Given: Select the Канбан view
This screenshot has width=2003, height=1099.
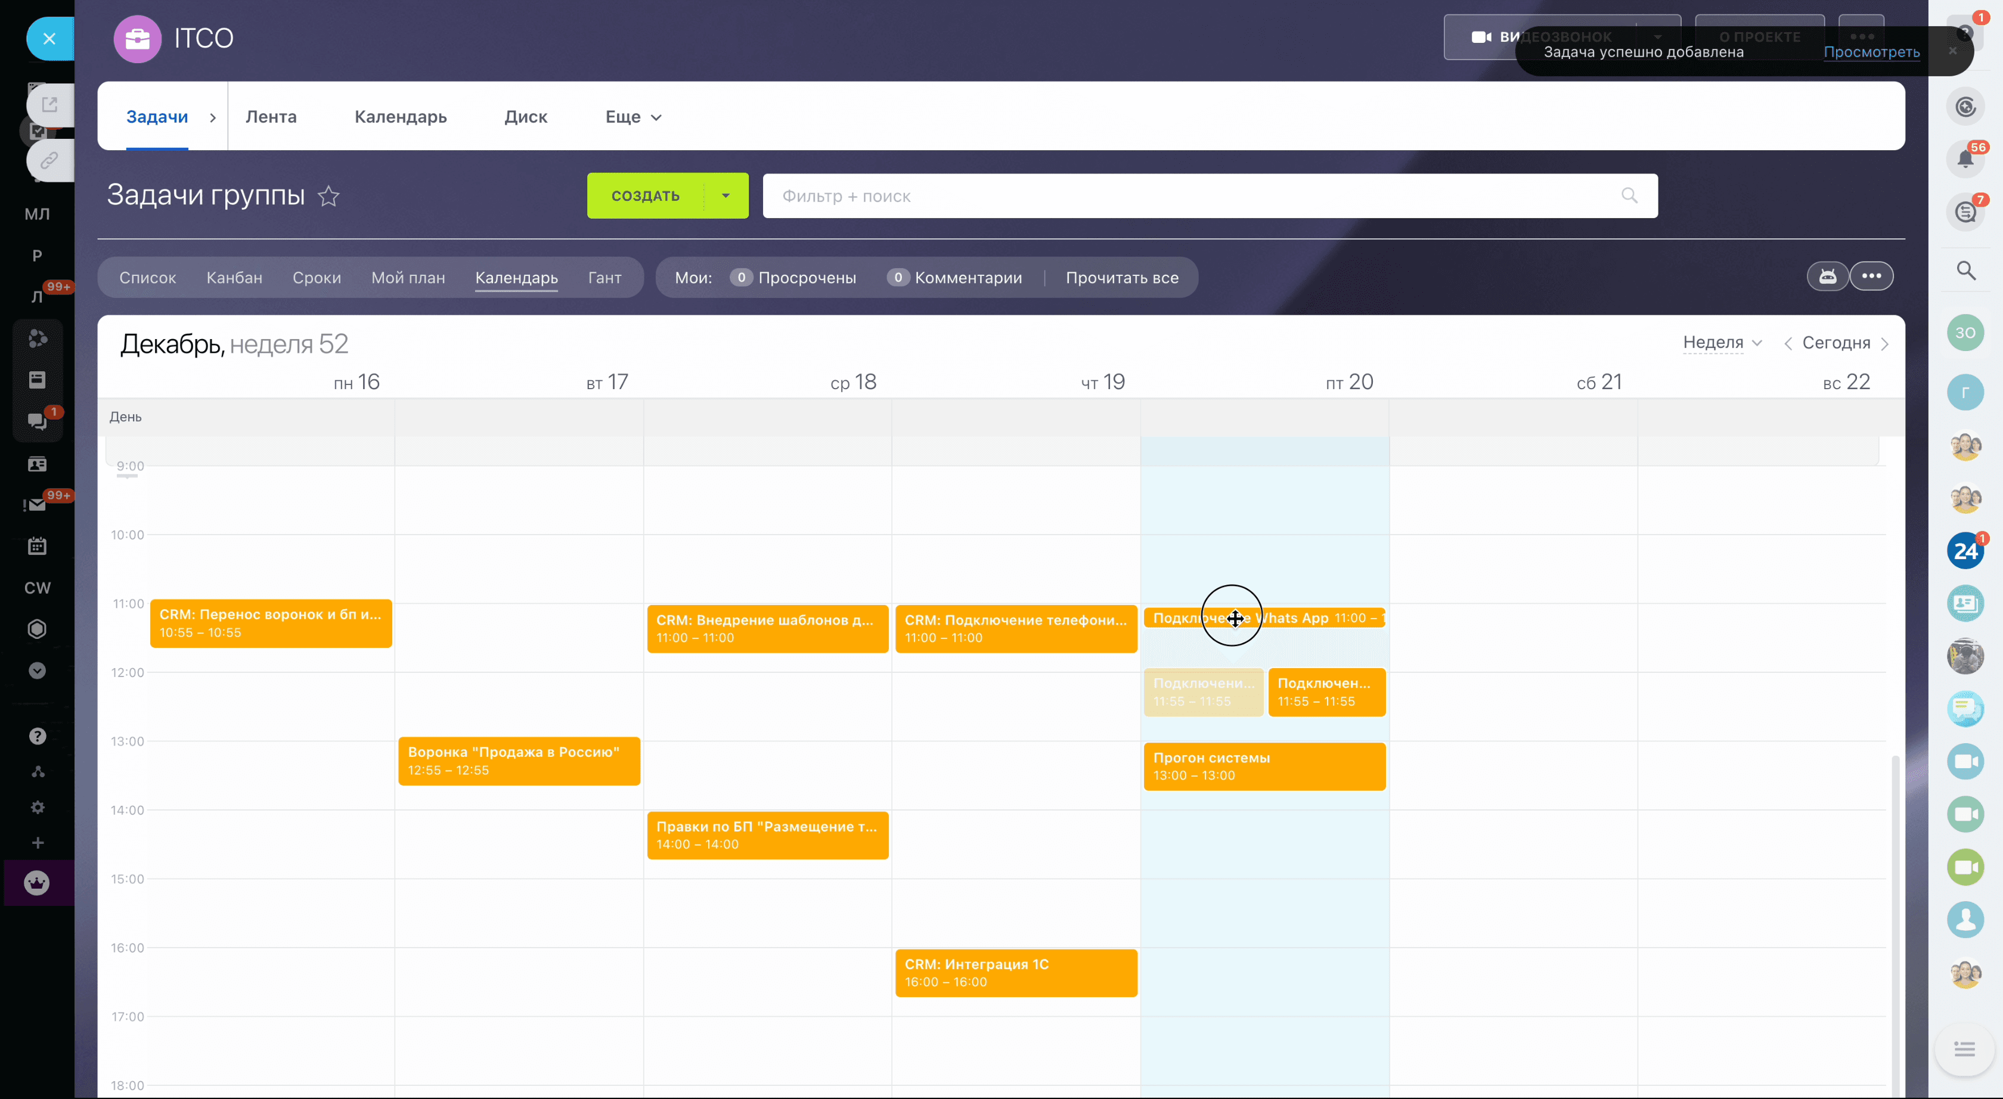Looking at the screenshot, I should tap(234, 278).
